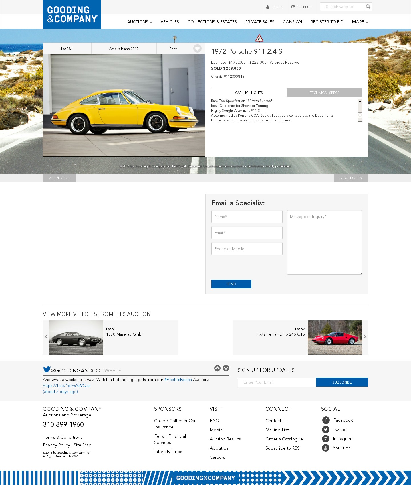Open the Auctions dropdown menu

[x=140, y=22]
